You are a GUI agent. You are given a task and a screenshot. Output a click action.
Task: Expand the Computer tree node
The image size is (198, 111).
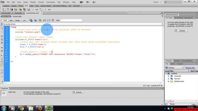pos(168,76)
